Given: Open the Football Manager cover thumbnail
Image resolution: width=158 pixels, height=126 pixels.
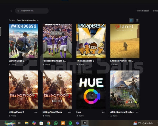Looking at the screenshot, I should tap(57, 41).
